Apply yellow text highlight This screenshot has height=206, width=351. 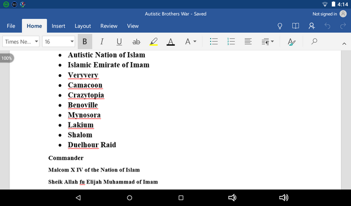pos(154,41)
